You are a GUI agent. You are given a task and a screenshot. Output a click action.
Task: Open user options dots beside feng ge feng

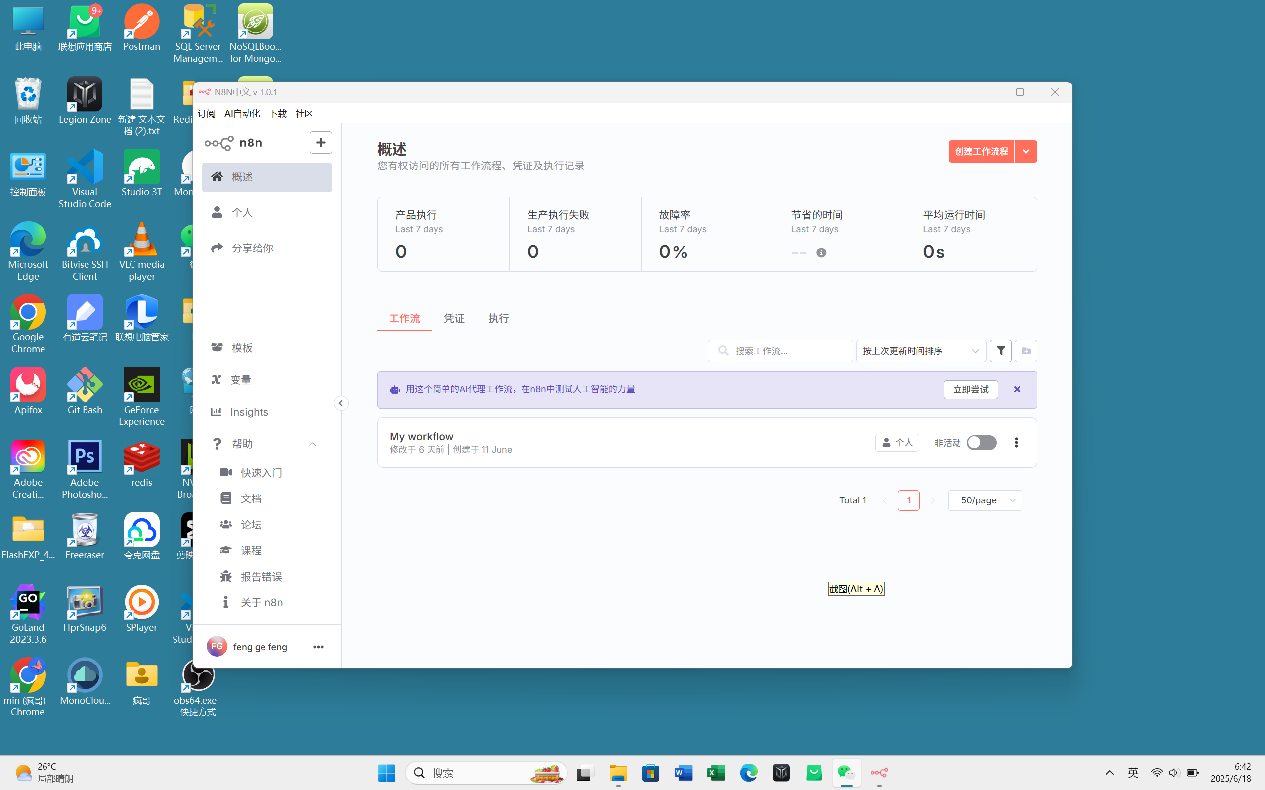tap(318, 647)
